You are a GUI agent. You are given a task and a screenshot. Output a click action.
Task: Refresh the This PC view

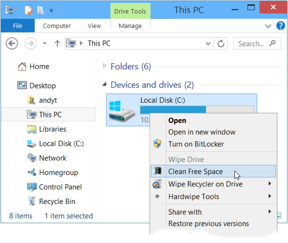(x=221, y=43)
